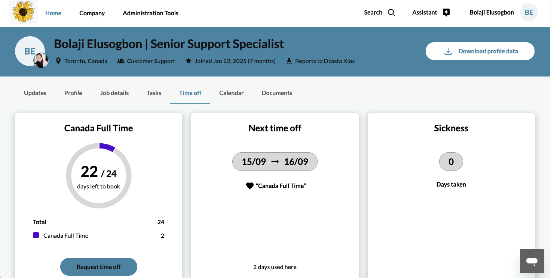Click the BE avatar in the top right
551x278 pixels.
529,12
